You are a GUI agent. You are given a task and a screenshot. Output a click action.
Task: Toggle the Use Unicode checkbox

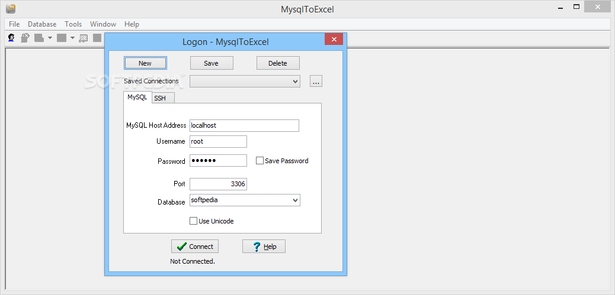click(193, 221)
